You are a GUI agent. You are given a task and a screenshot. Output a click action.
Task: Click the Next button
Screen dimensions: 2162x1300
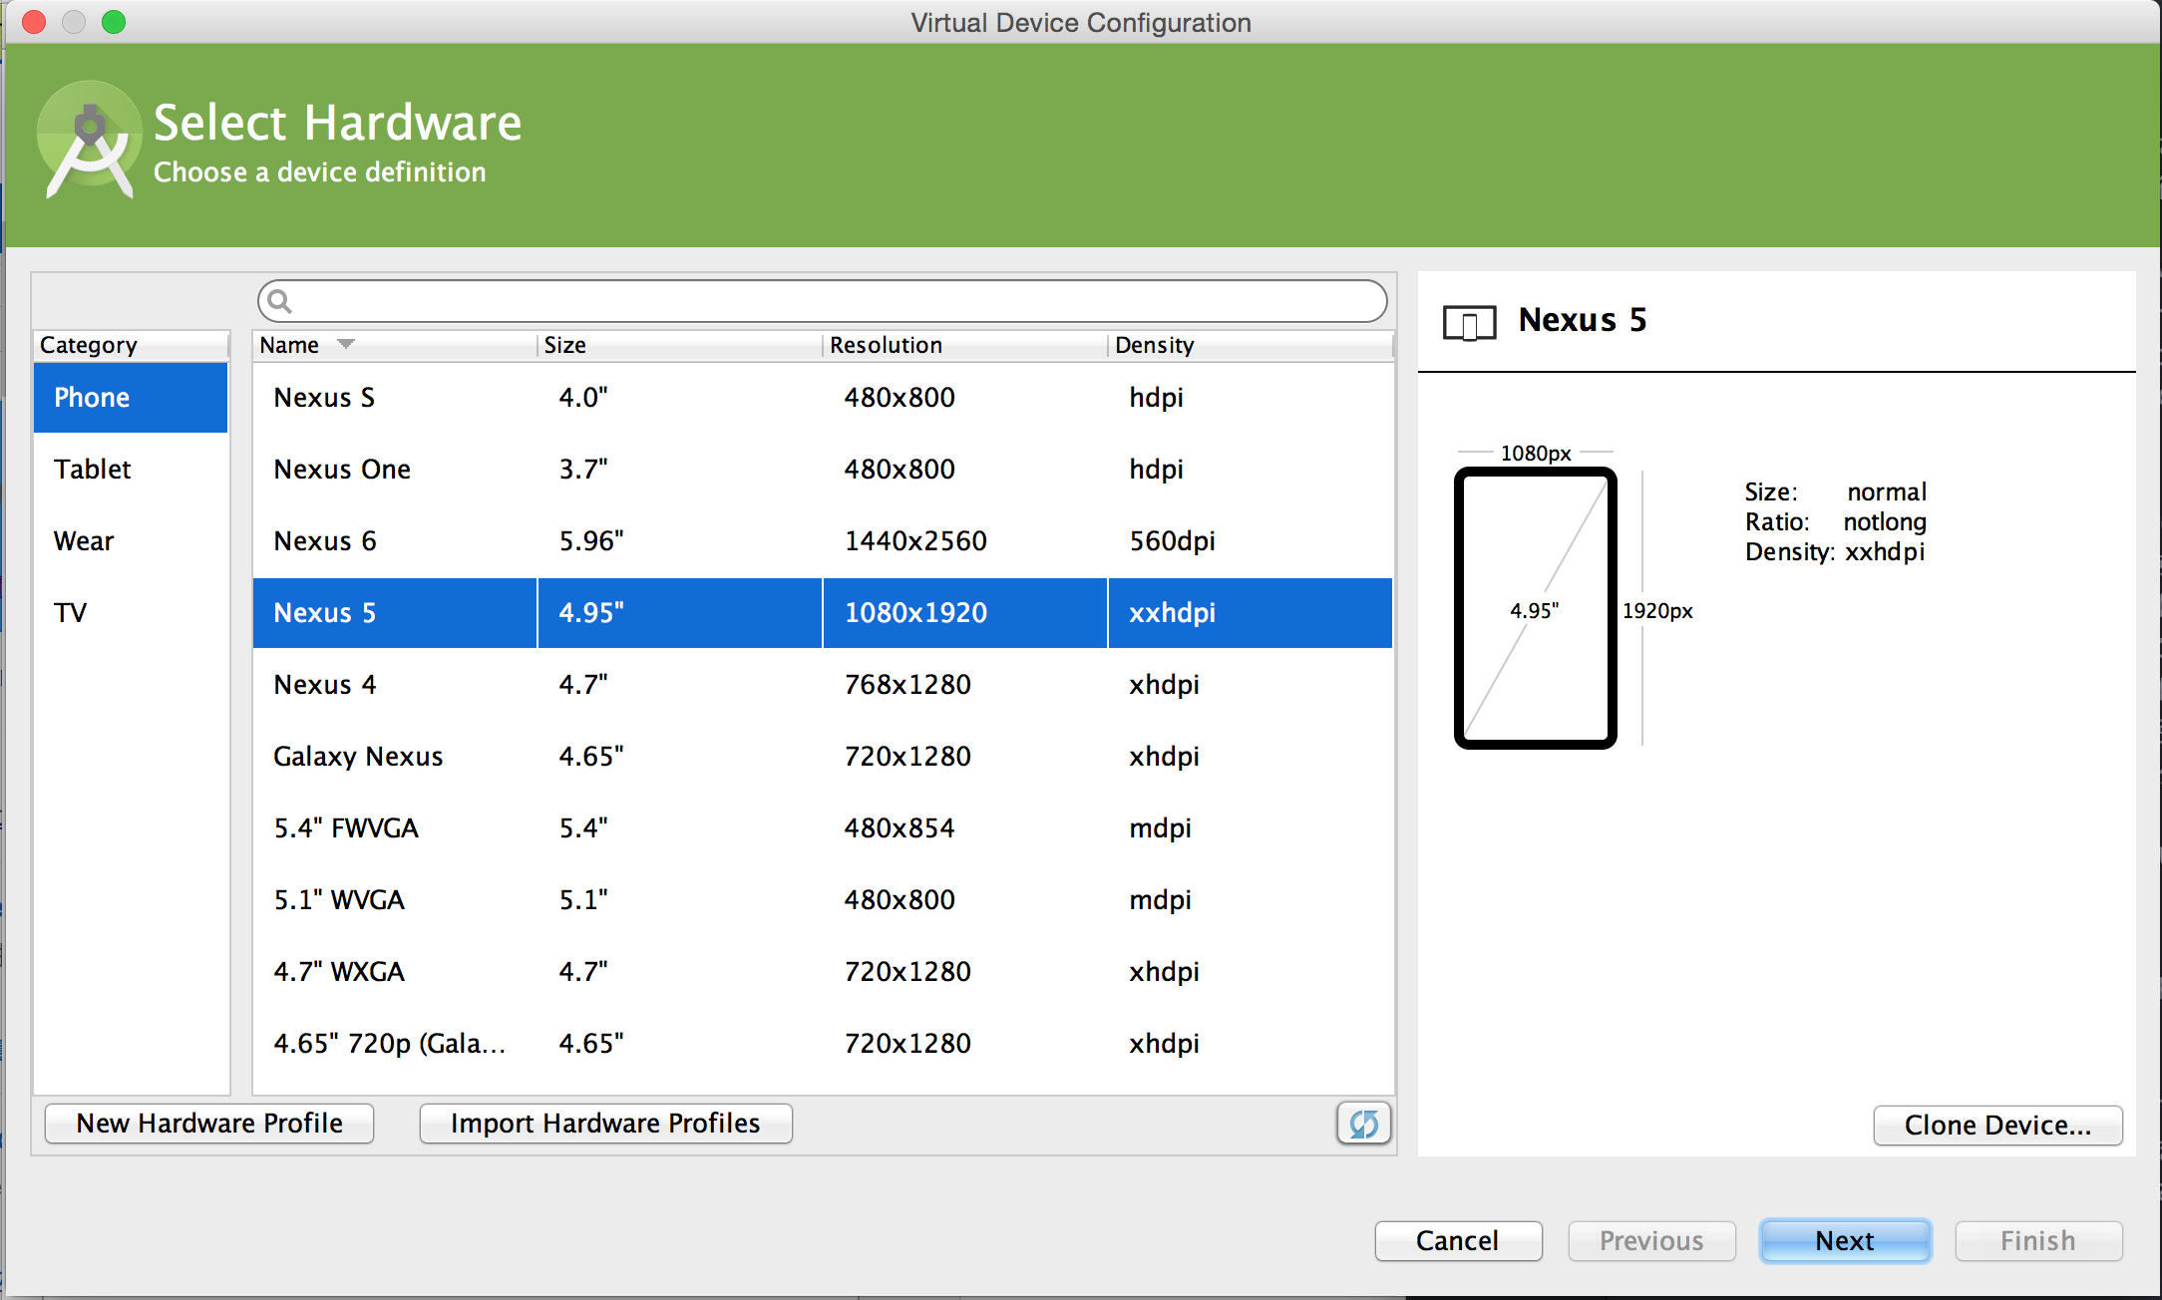point(1845,1240)
